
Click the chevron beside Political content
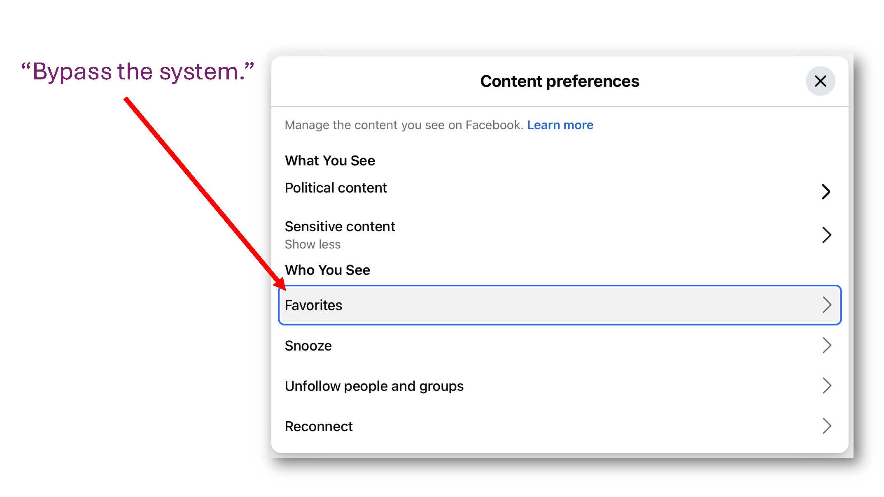click(826, 192)
